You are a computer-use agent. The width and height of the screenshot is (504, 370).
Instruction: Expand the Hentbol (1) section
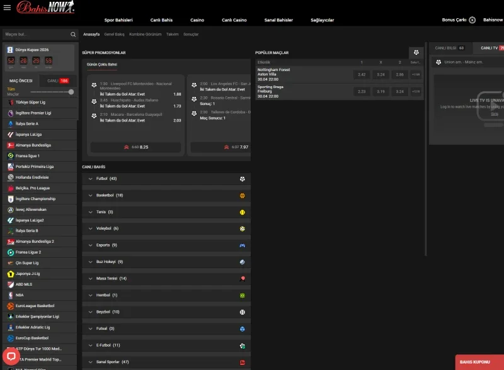(x=166, y=296)
